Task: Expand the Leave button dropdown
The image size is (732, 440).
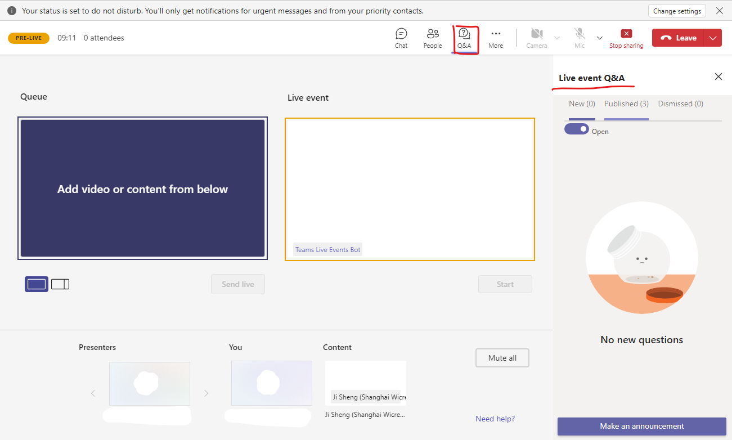Action: (713, 38)
